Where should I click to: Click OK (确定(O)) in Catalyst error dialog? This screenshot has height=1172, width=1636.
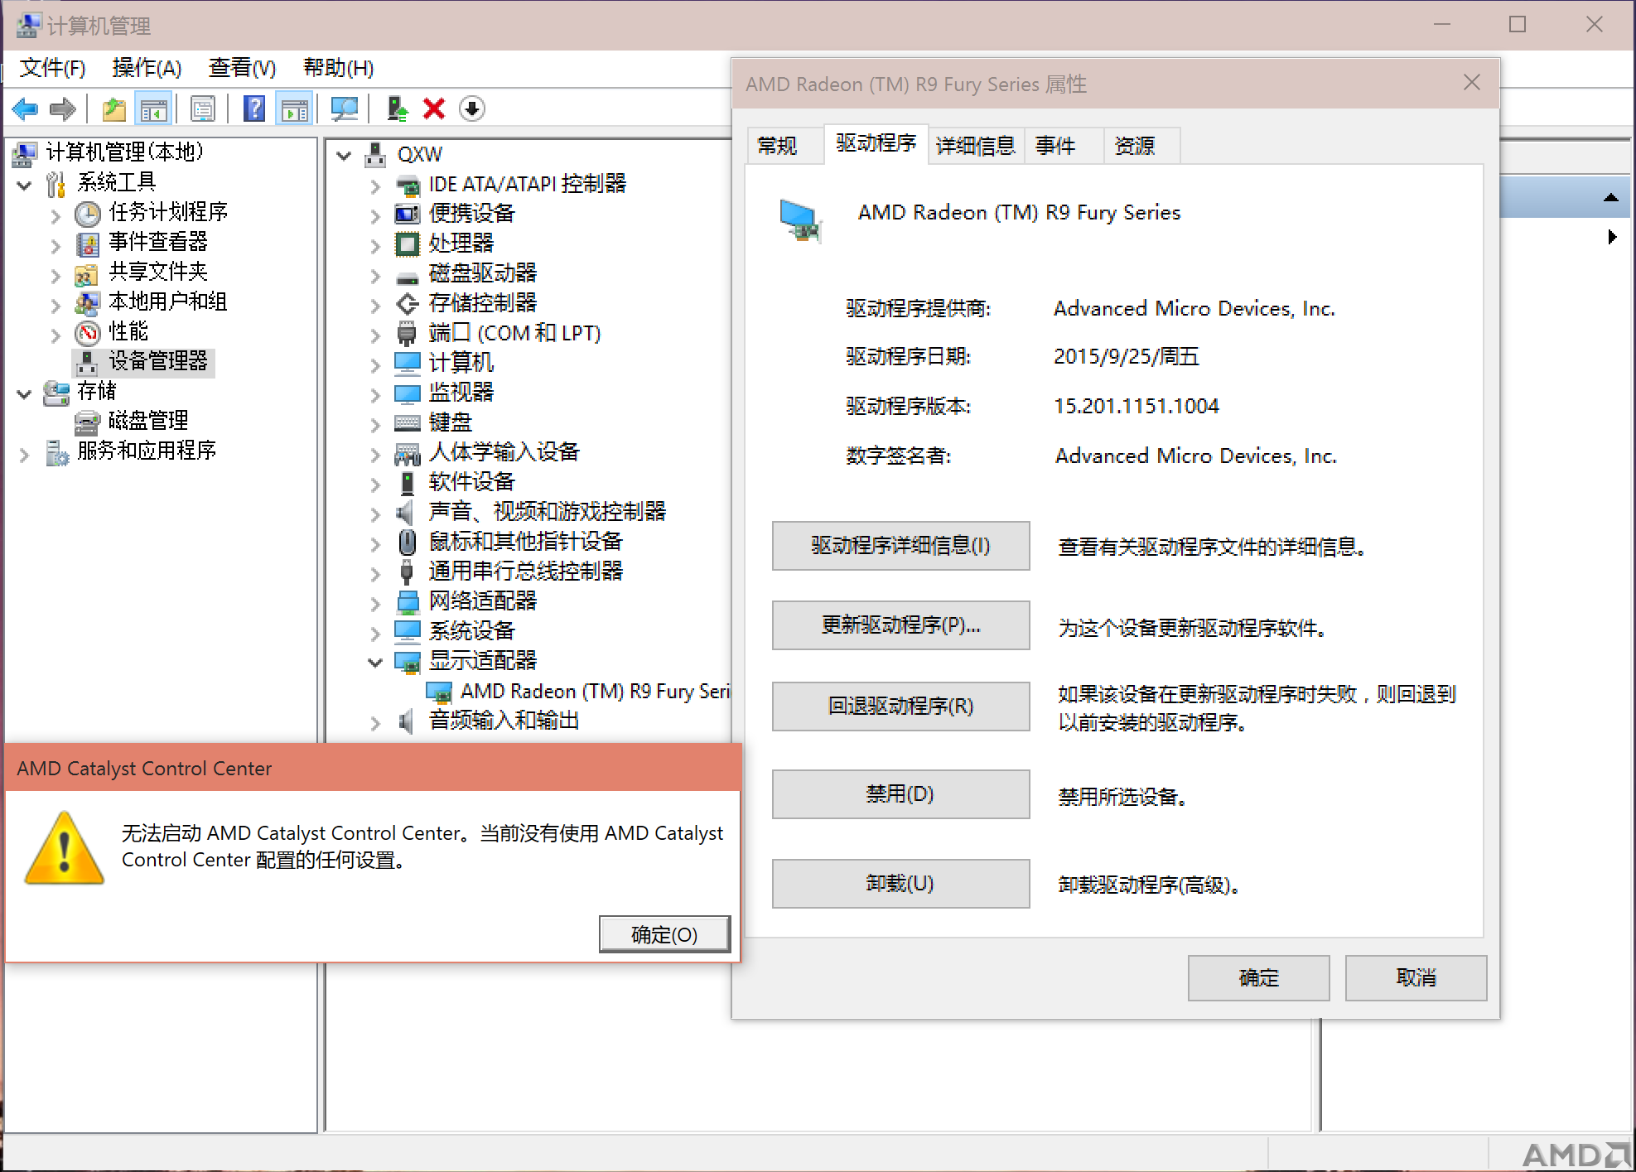[664, 934]
